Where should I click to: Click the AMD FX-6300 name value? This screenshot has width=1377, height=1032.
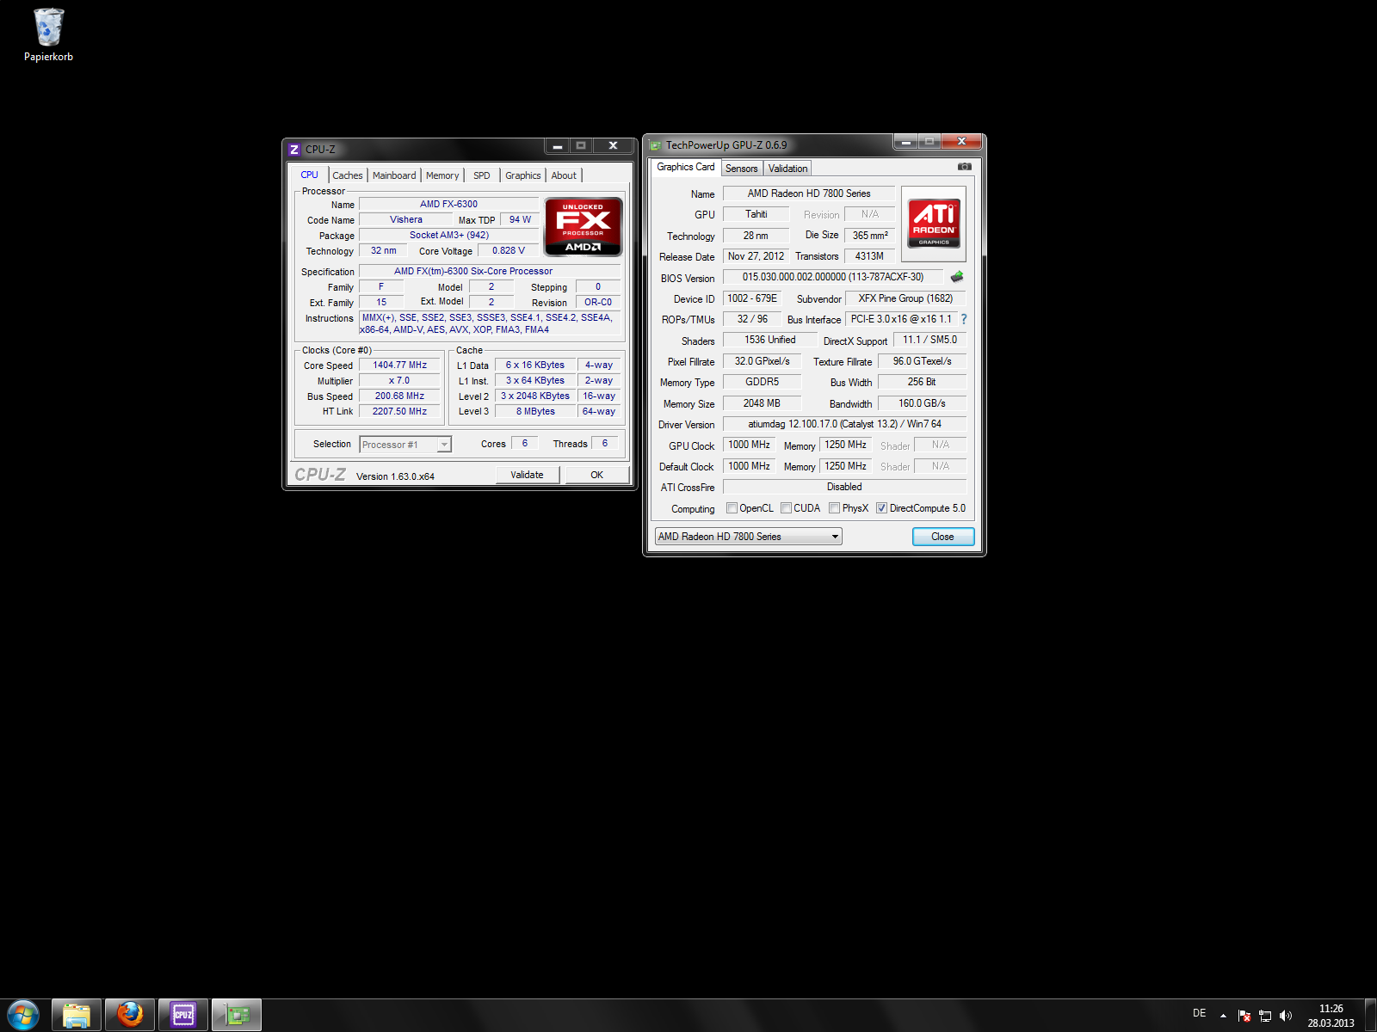coord(448,205)
